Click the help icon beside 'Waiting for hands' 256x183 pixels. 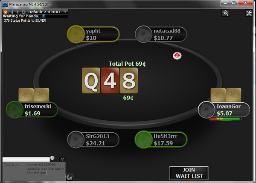click(44, 16)
